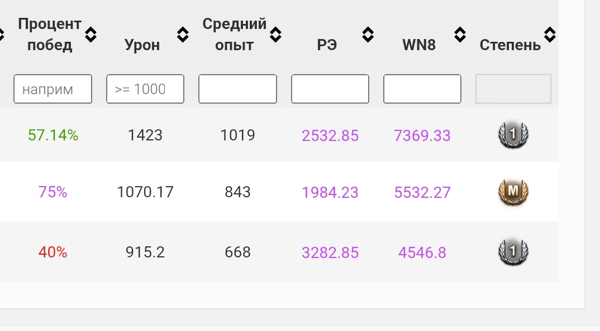This screenshot has height=331, width=600.
Task: Click Master badge icon in 75% row
Action: pyautogui.click(x=513, y=192)
